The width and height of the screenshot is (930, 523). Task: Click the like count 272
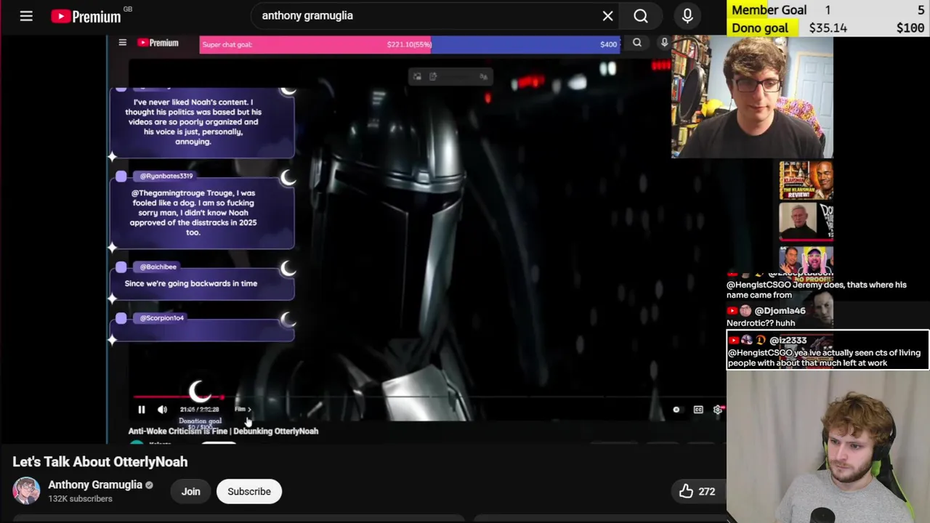706,492
